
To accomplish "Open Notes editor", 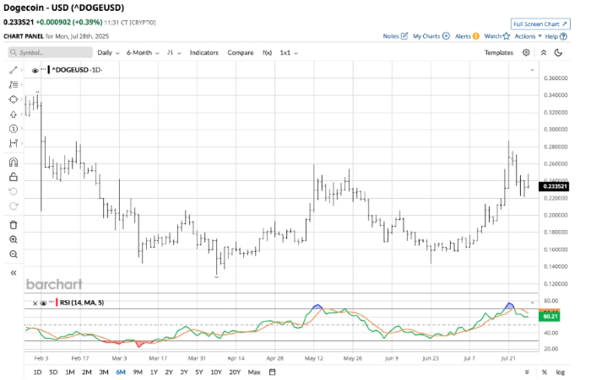I will click(395, 36).
